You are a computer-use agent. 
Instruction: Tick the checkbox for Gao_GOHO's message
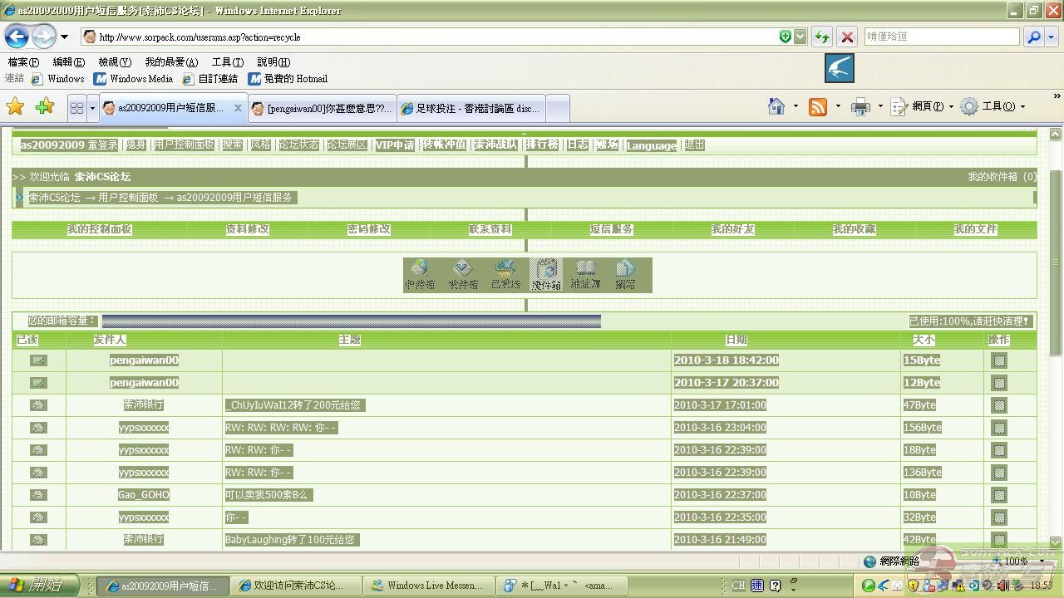click(x=999, y=495)
